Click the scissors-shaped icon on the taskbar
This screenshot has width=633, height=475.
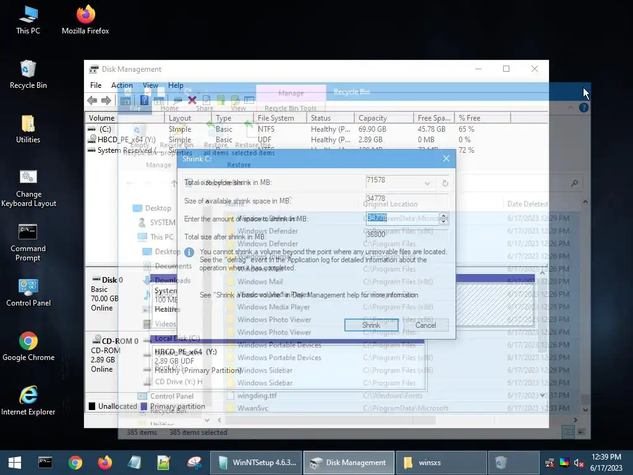194,463
